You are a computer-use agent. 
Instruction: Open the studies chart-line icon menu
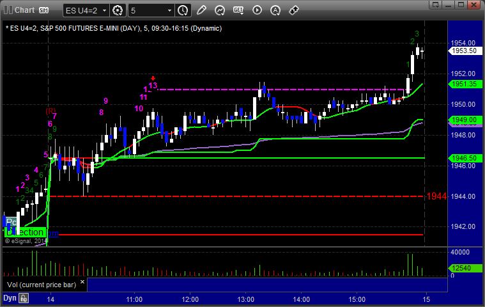pos(220,10)
